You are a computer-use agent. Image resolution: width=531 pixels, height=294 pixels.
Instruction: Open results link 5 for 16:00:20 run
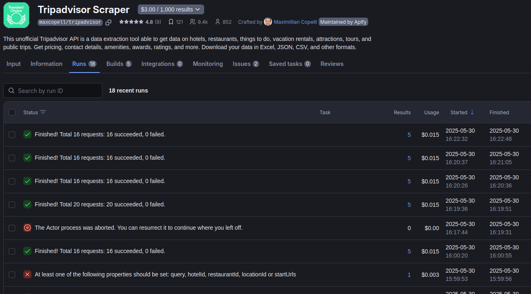coord(409,251)
